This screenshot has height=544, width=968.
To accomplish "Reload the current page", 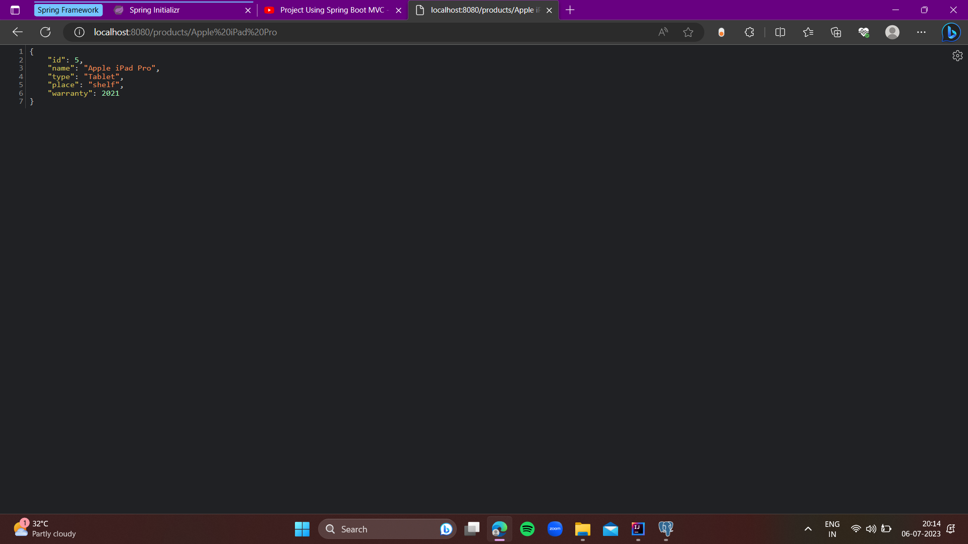I will 45,32.
